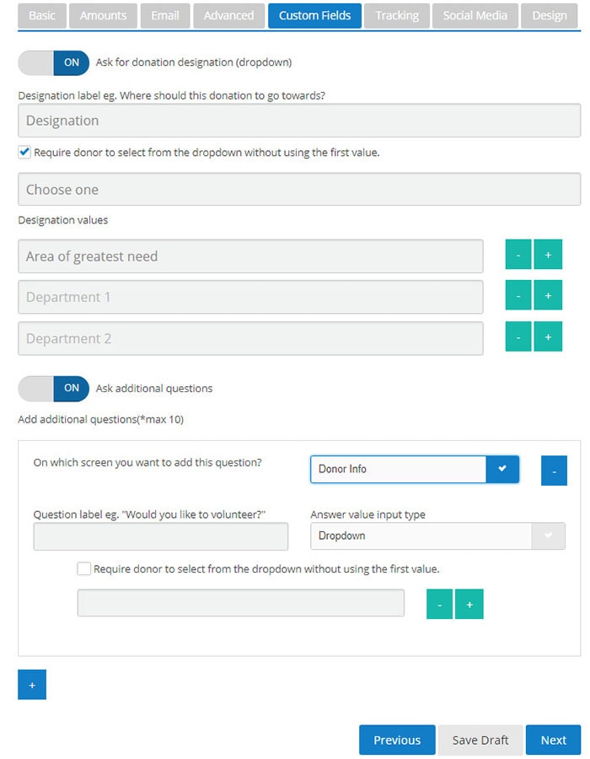Delete the additional question with blue minus
This screenshot has height=759, width=590.
point(554,470)
